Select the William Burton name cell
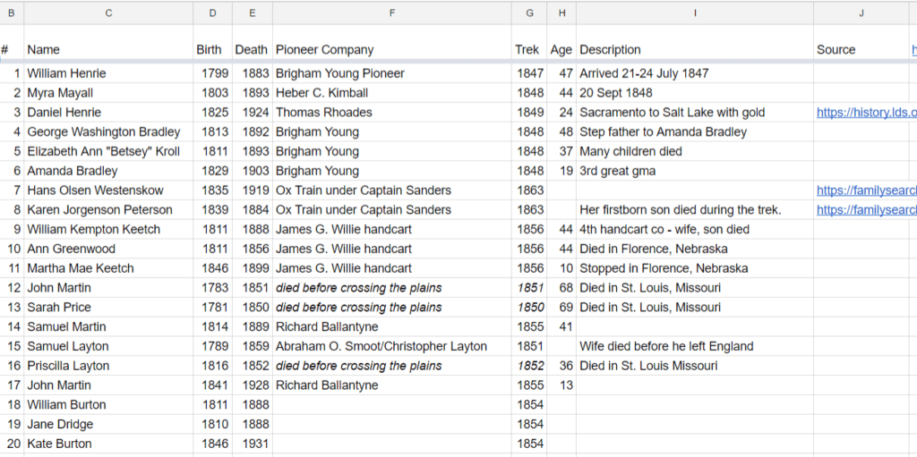The width and height of the screenshot is (917, 457). 108,404
